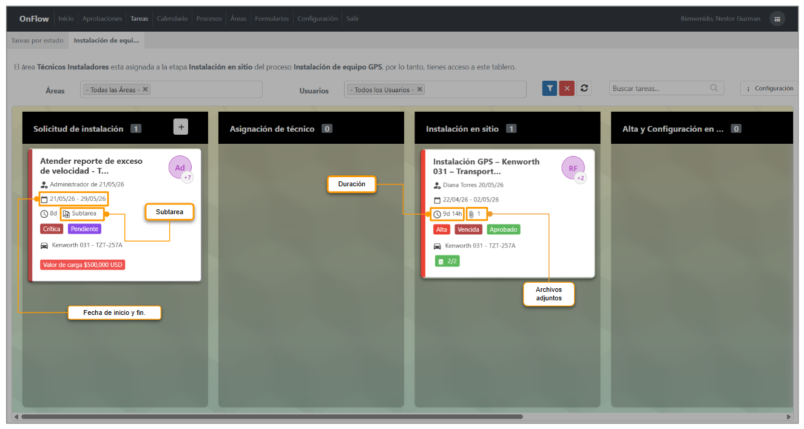This screenshot has height=429, width=804.
Task: Click the red Crítica priority tag
Action: (52, 229)
